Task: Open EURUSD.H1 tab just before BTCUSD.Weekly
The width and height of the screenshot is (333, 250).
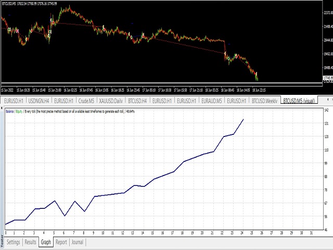Action: coord(237,101)
